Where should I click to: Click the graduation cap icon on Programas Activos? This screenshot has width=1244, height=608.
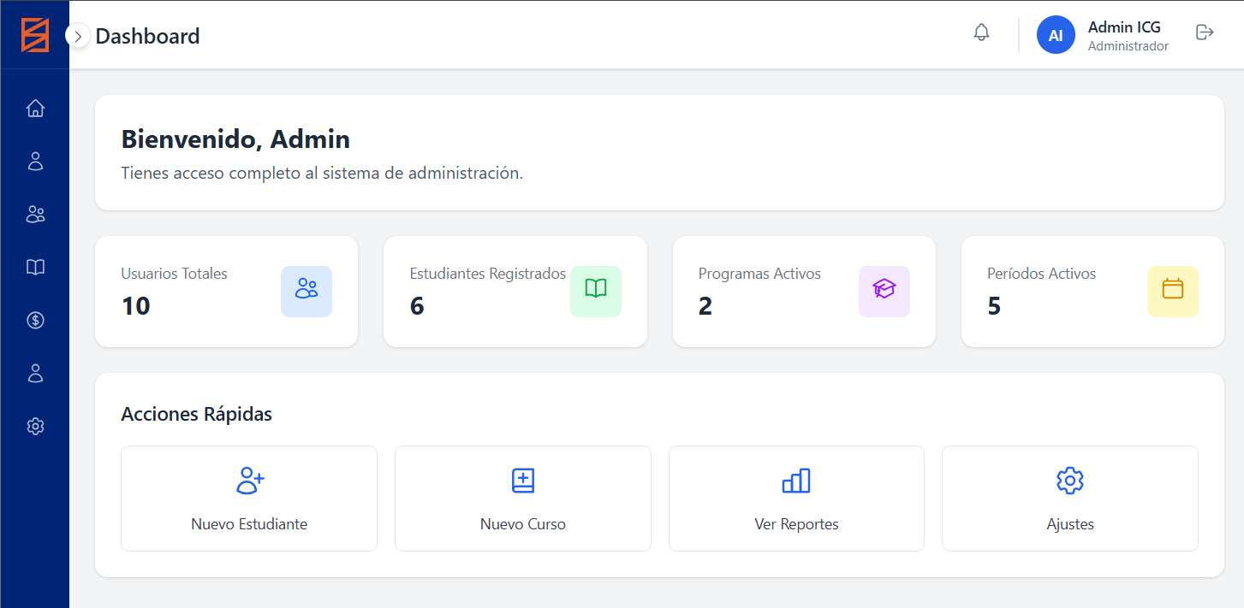coord(884,291)
